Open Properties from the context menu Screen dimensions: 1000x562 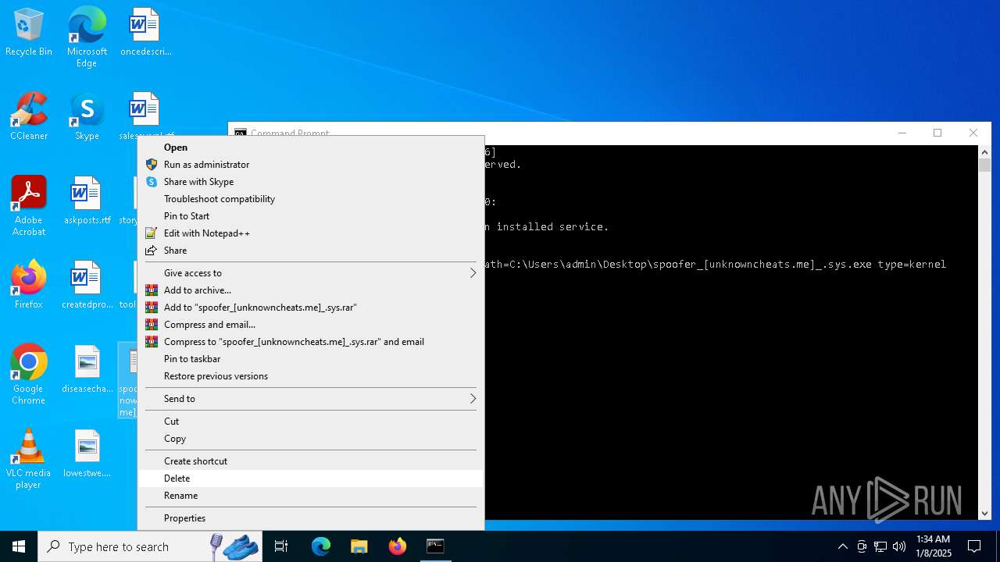310,518
